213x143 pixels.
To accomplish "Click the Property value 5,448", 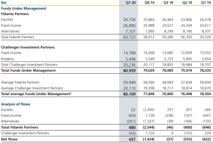I will click(130, 59).
